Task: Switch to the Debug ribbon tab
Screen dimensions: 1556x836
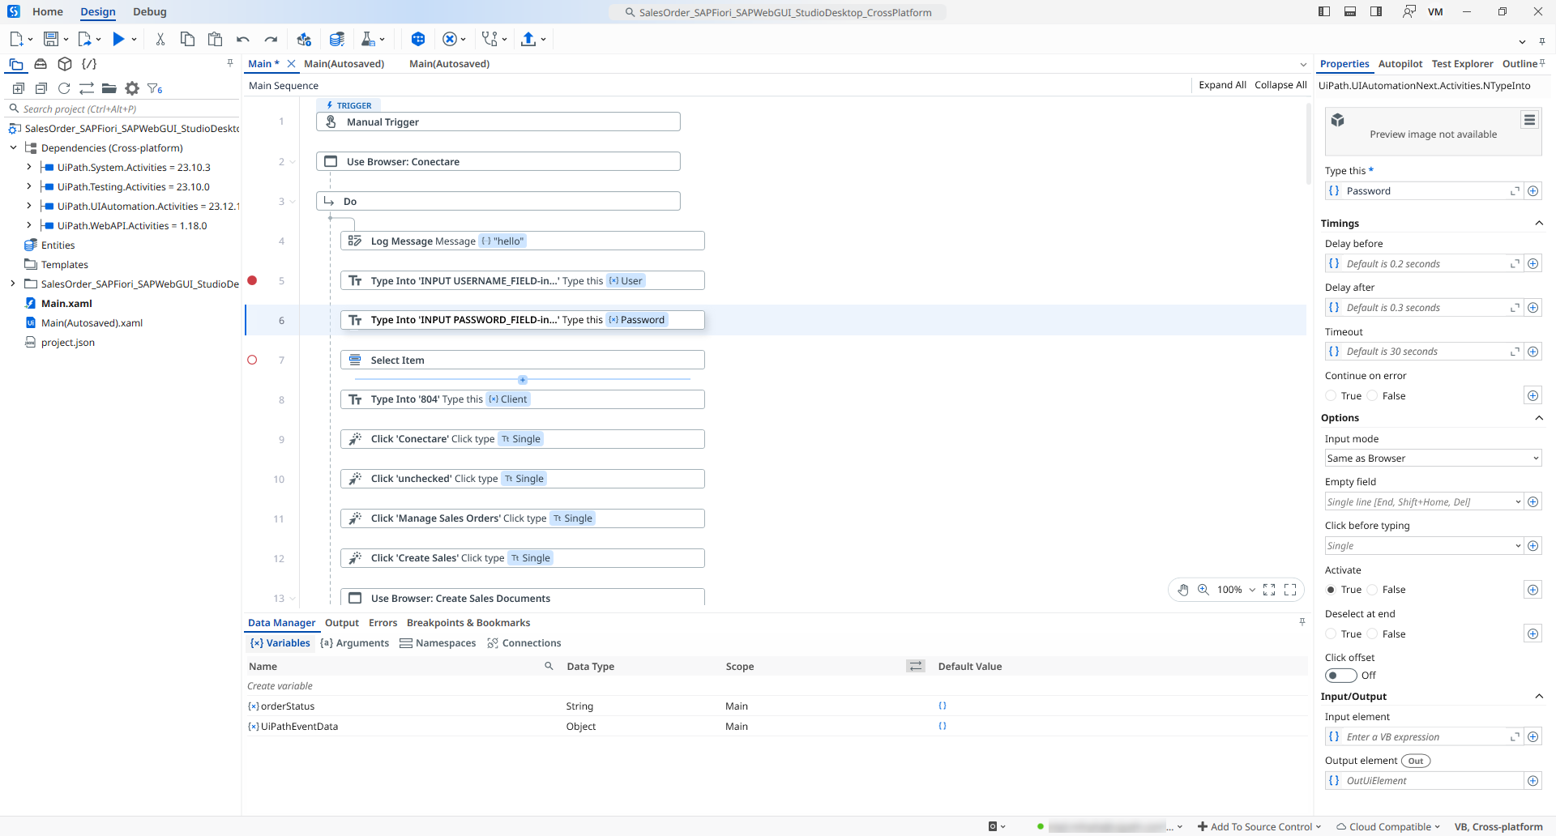Action: point(150,12)
